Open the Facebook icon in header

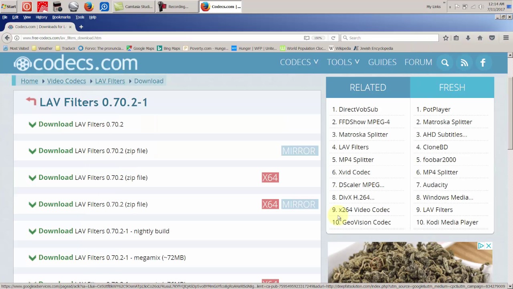pos(483,63)
